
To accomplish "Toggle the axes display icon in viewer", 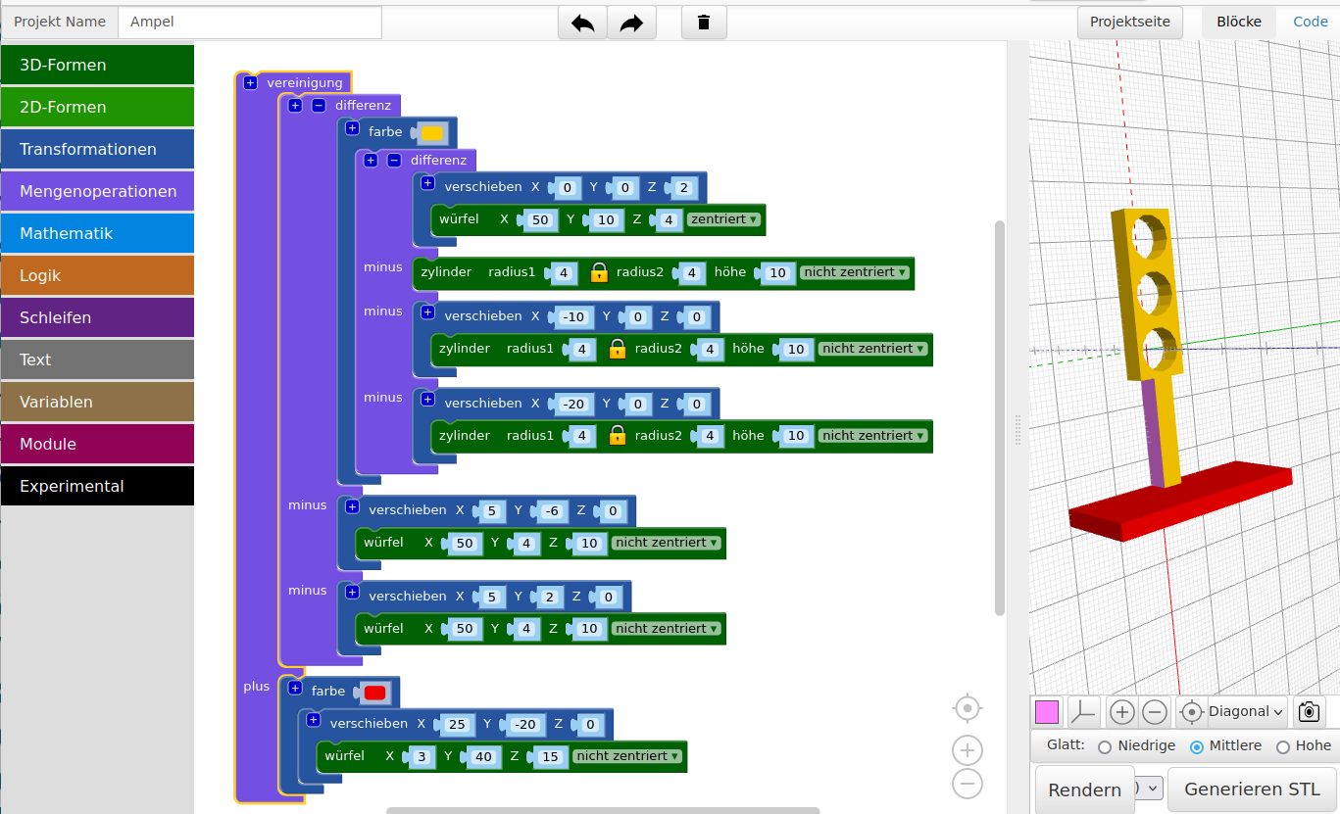I will pos(1083,712).
